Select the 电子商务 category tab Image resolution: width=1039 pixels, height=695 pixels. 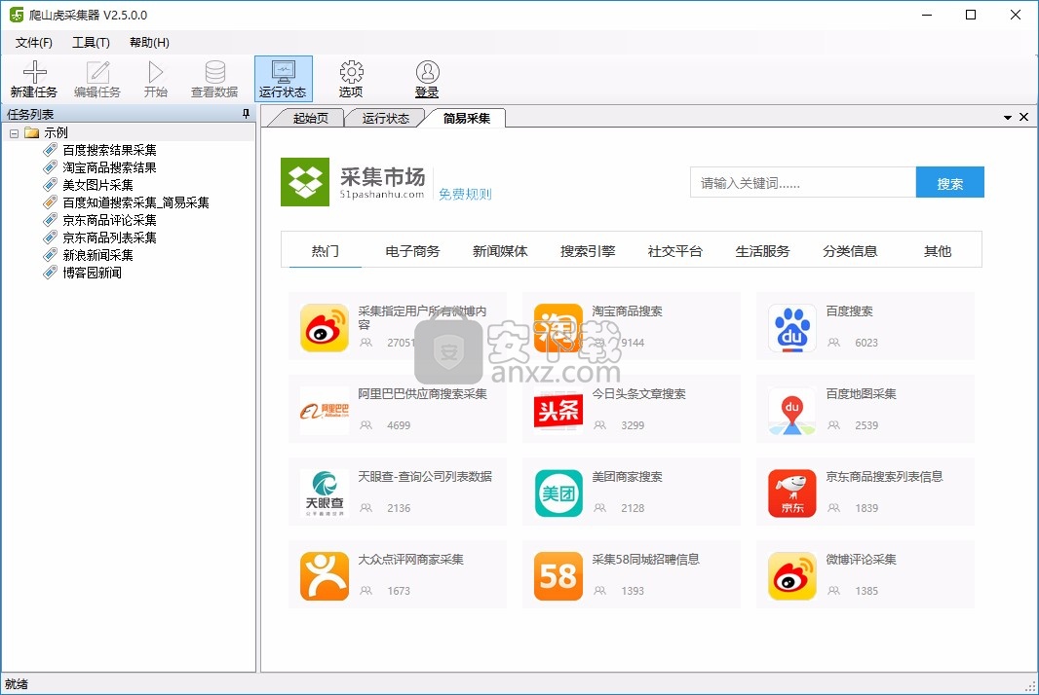[413, 251]
